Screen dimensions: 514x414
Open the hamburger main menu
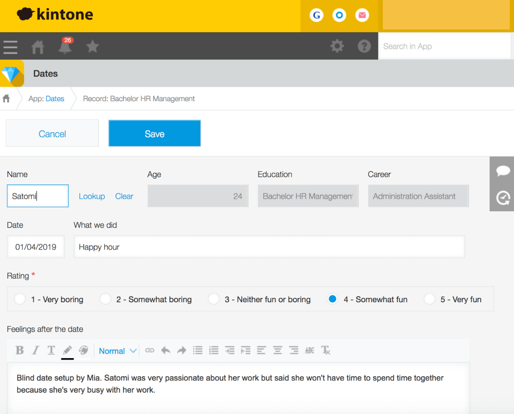(x=10, y=46)
